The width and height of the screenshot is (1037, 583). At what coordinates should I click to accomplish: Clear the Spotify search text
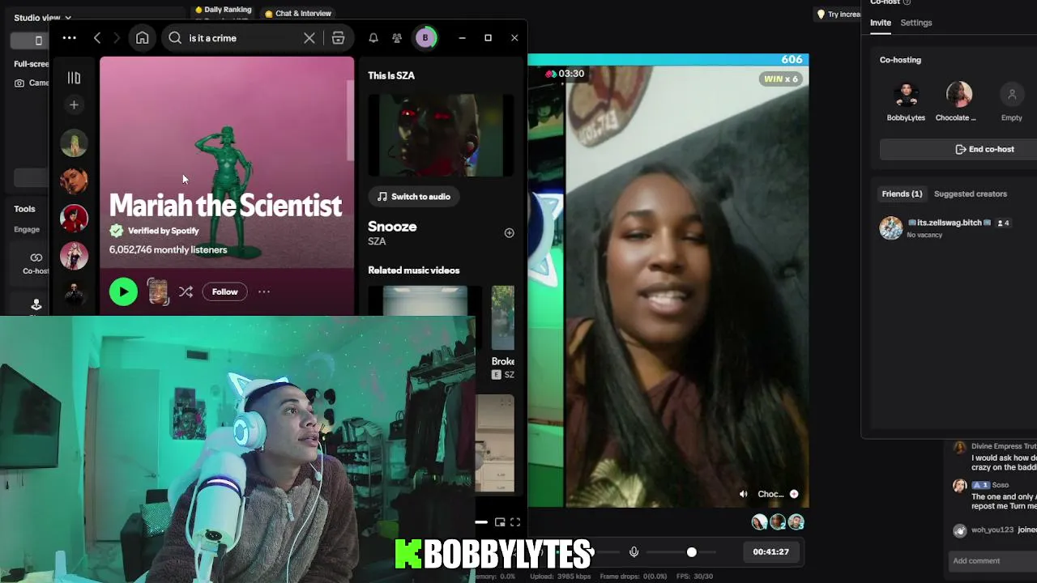click(x=309, y=38)
